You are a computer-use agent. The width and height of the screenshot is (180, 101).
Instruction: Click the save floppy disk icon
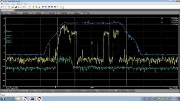(16, 7)
